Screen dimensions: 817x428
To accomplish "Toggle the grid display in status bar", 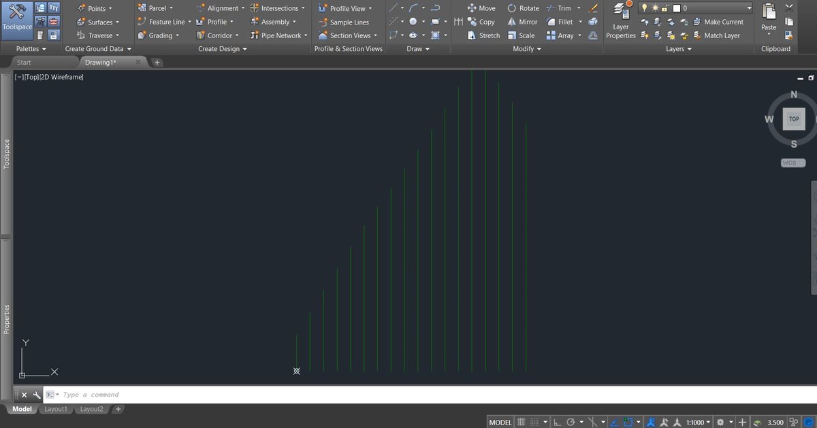I will pyautogui.click(x=520, y=422).
